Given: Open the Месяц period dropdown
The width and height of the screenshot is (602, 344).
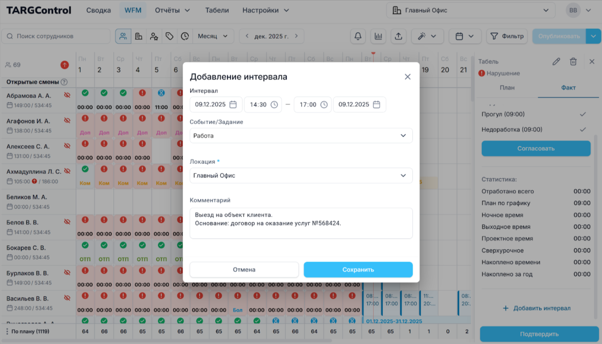Looking at the screenshot, I should (x=212, y=36).
